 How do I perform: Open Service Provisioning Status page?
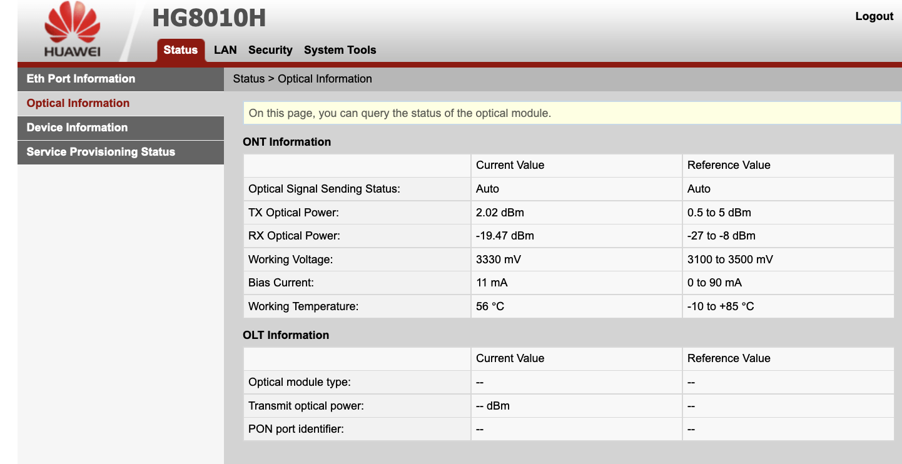click(x=121, y=152)
